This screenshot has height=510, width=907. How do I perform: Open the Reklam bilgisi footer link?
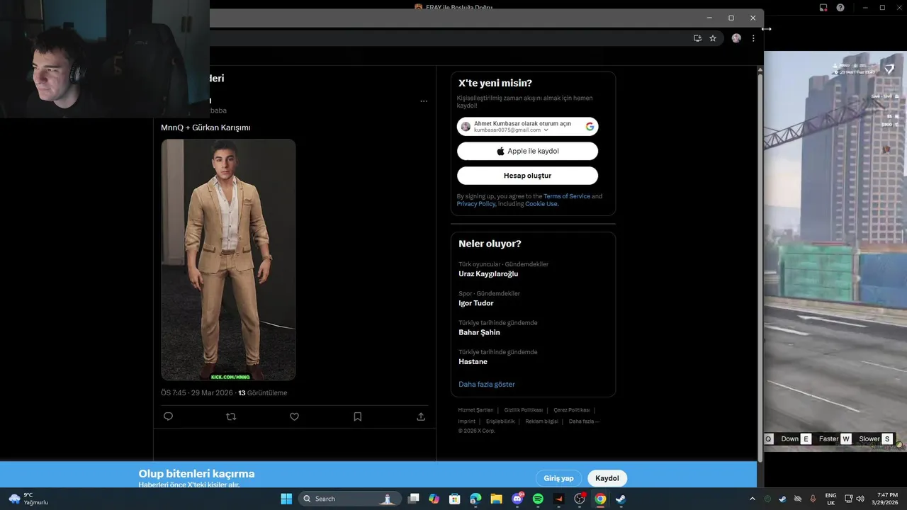(542, 421)
